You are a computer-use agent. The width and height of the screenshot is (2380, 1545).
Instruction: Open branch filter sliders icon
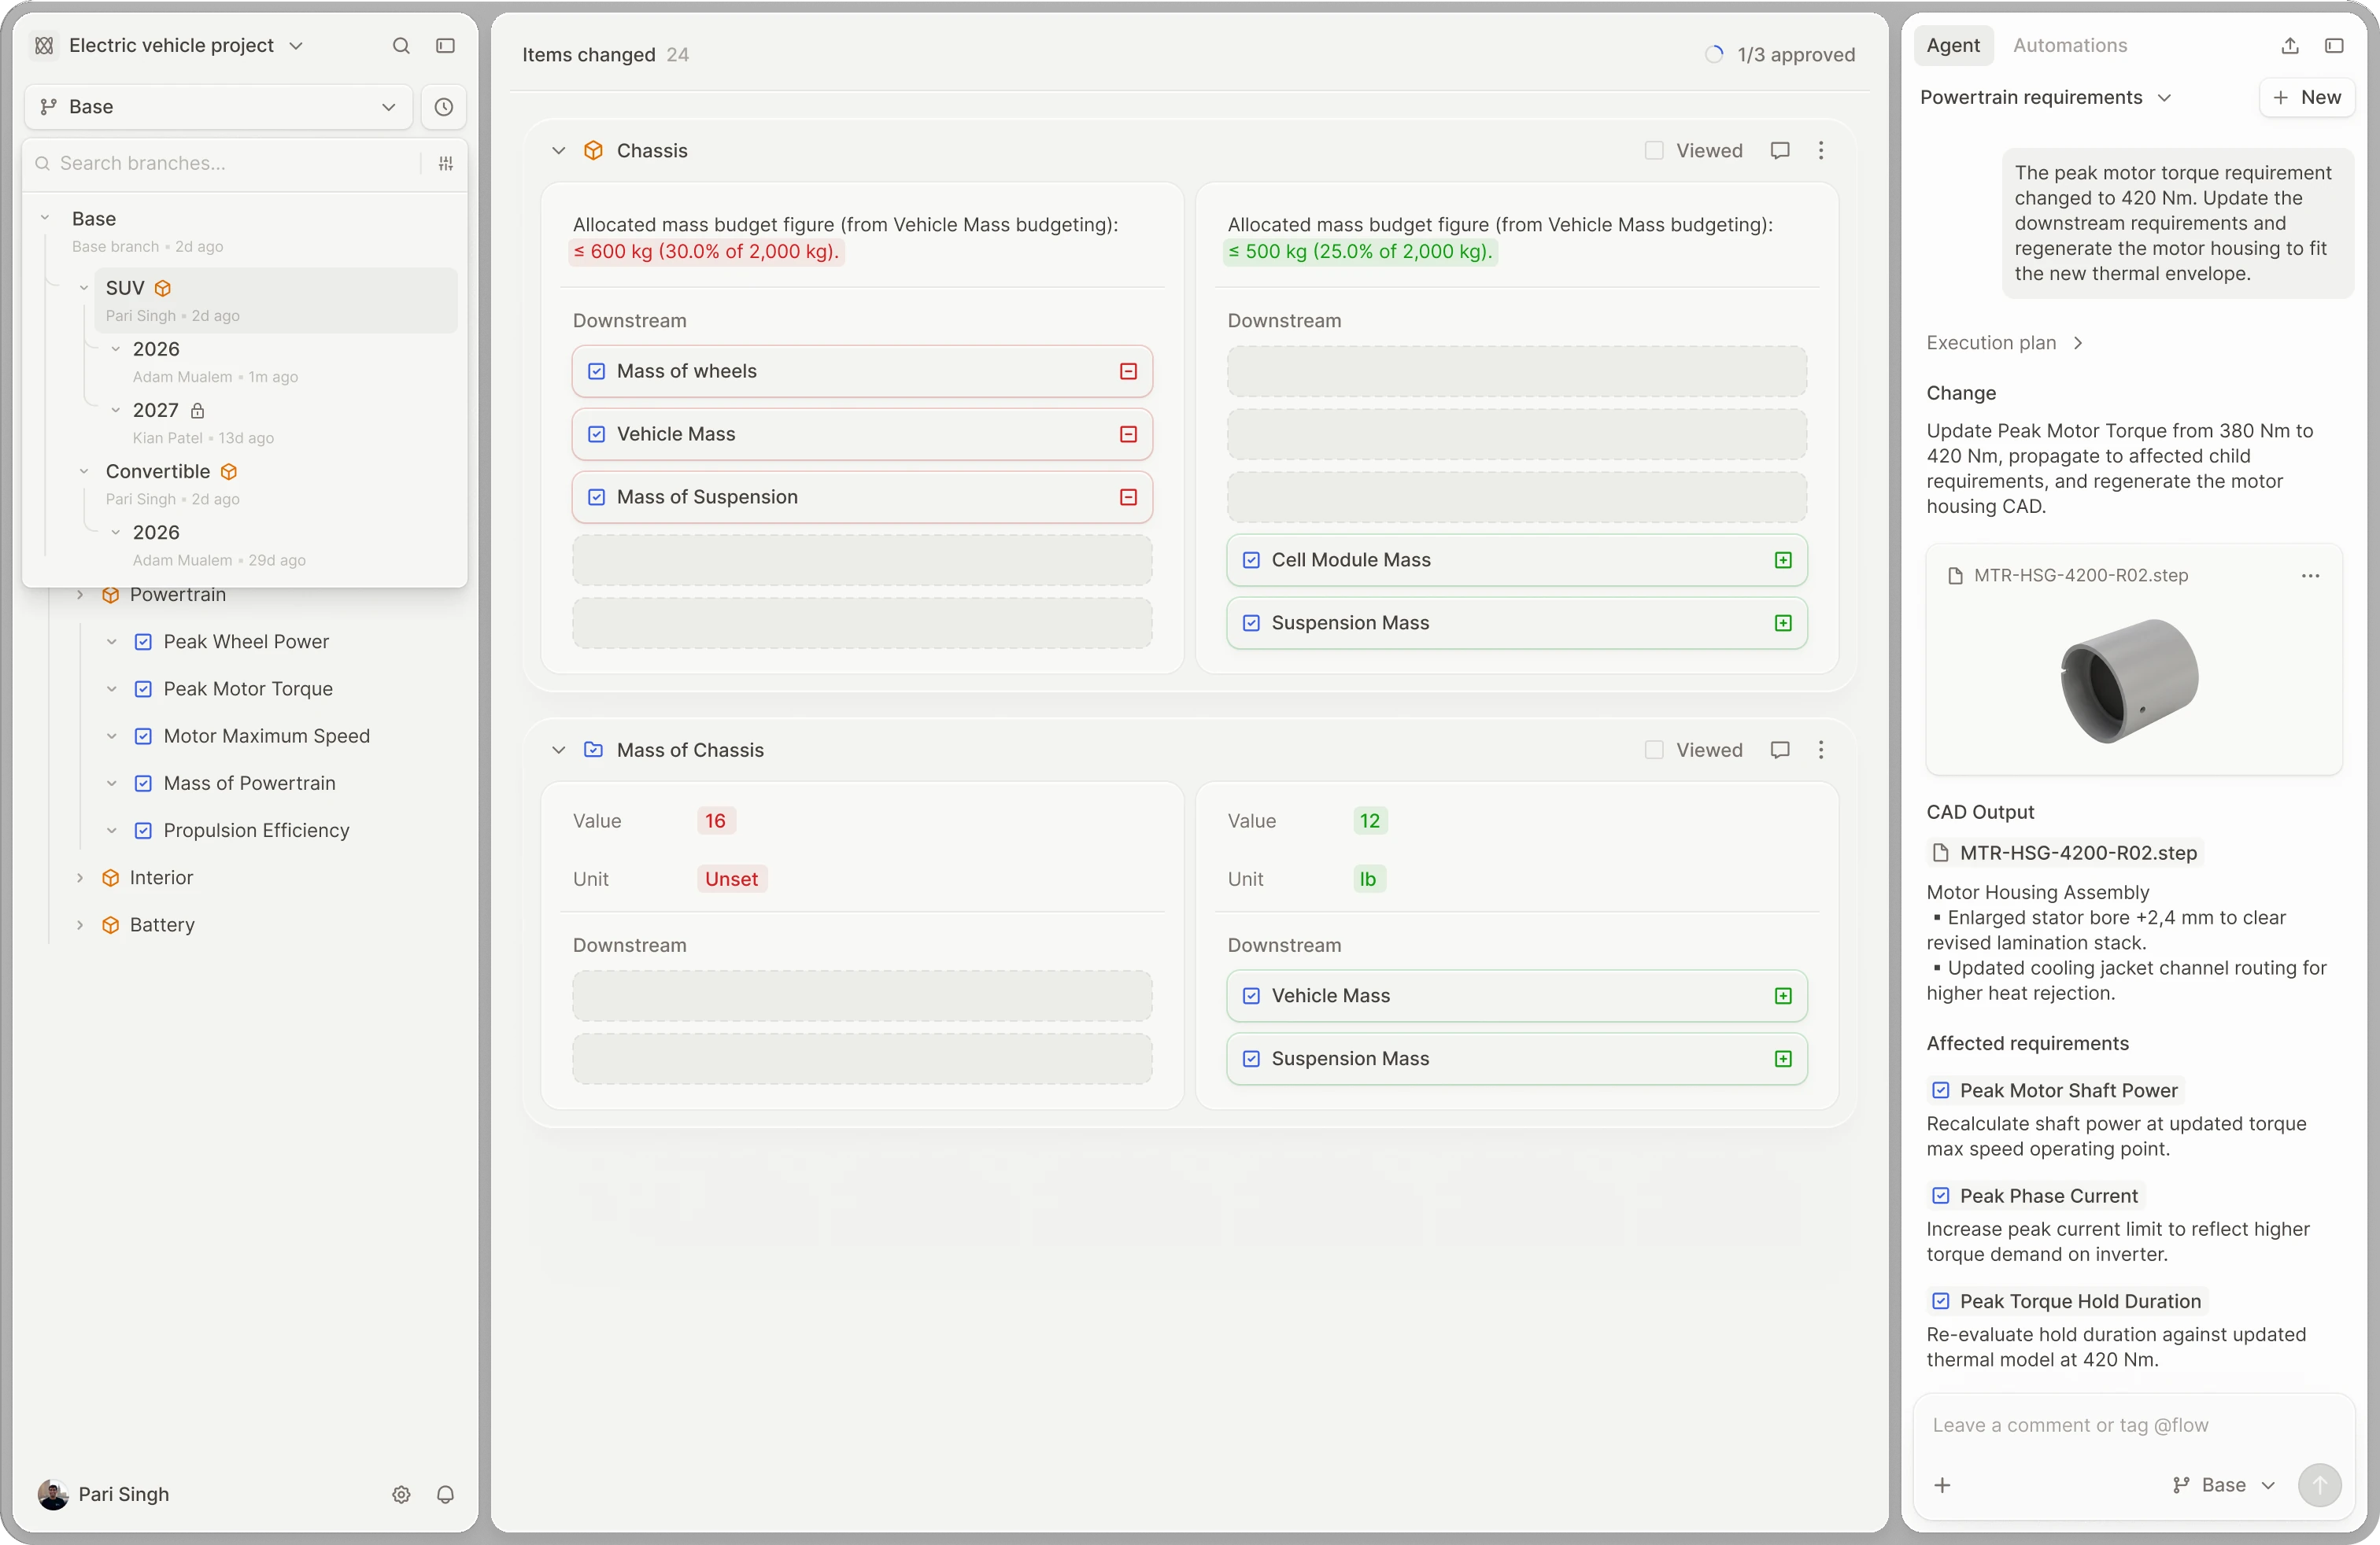click(446, 163)
